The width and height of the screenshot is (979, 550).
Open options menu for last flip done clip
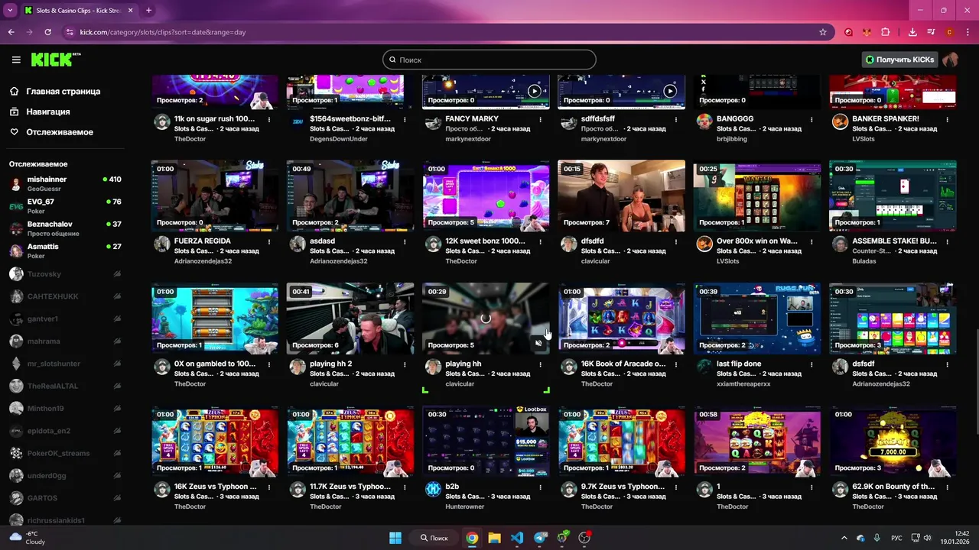811,364
